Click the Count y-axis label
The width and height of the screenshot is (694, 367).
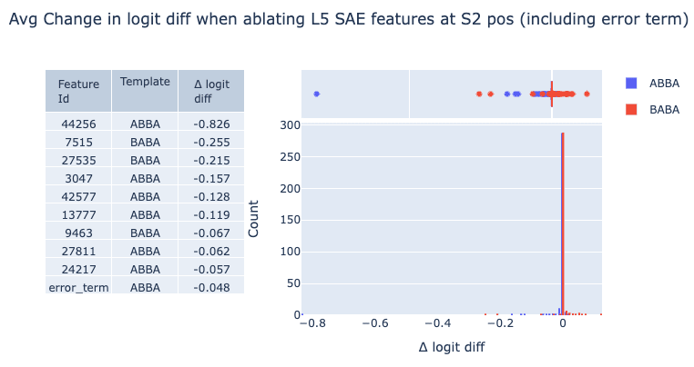(x=254, y=219)
